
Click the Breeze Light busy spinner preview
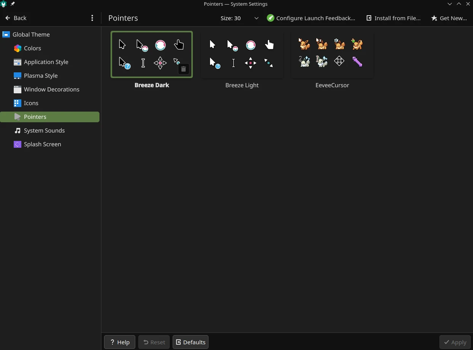[251, 45]
